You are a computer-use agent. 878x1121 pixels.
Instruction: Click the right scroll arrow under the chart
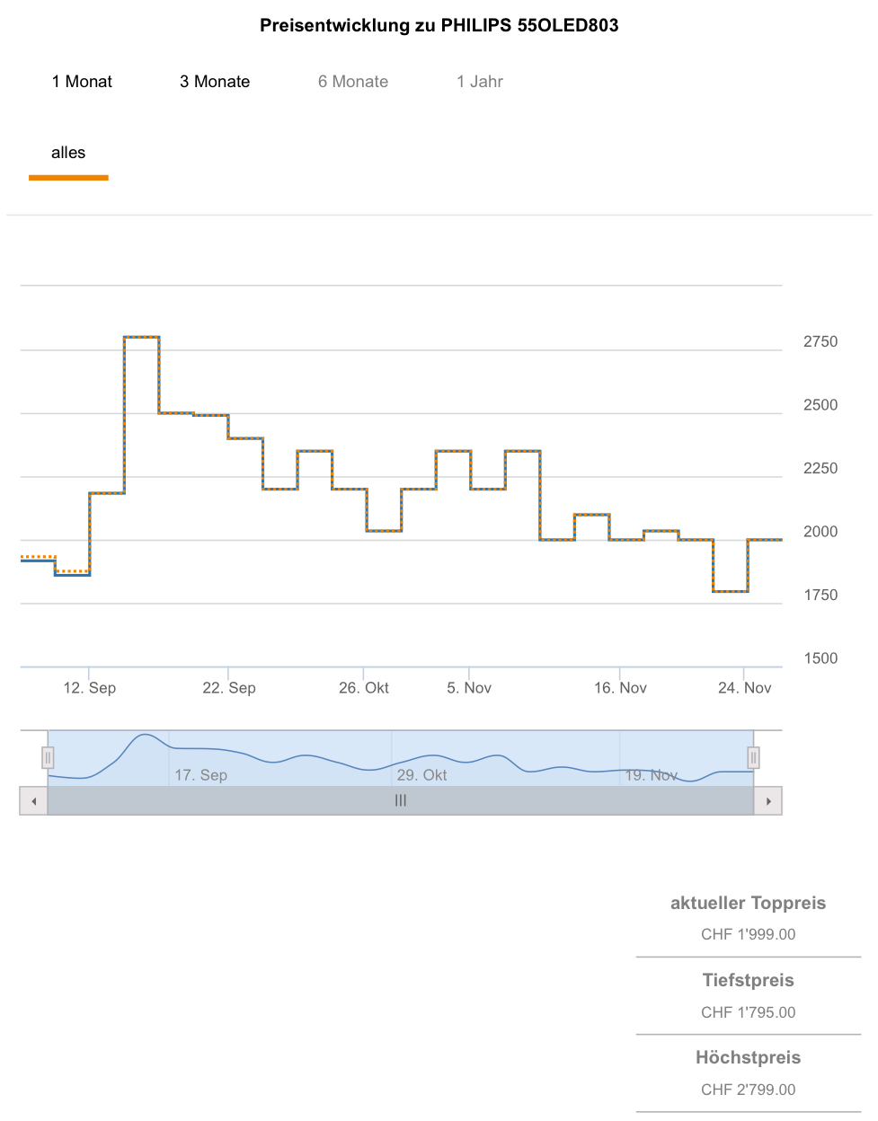coord(768,801)
